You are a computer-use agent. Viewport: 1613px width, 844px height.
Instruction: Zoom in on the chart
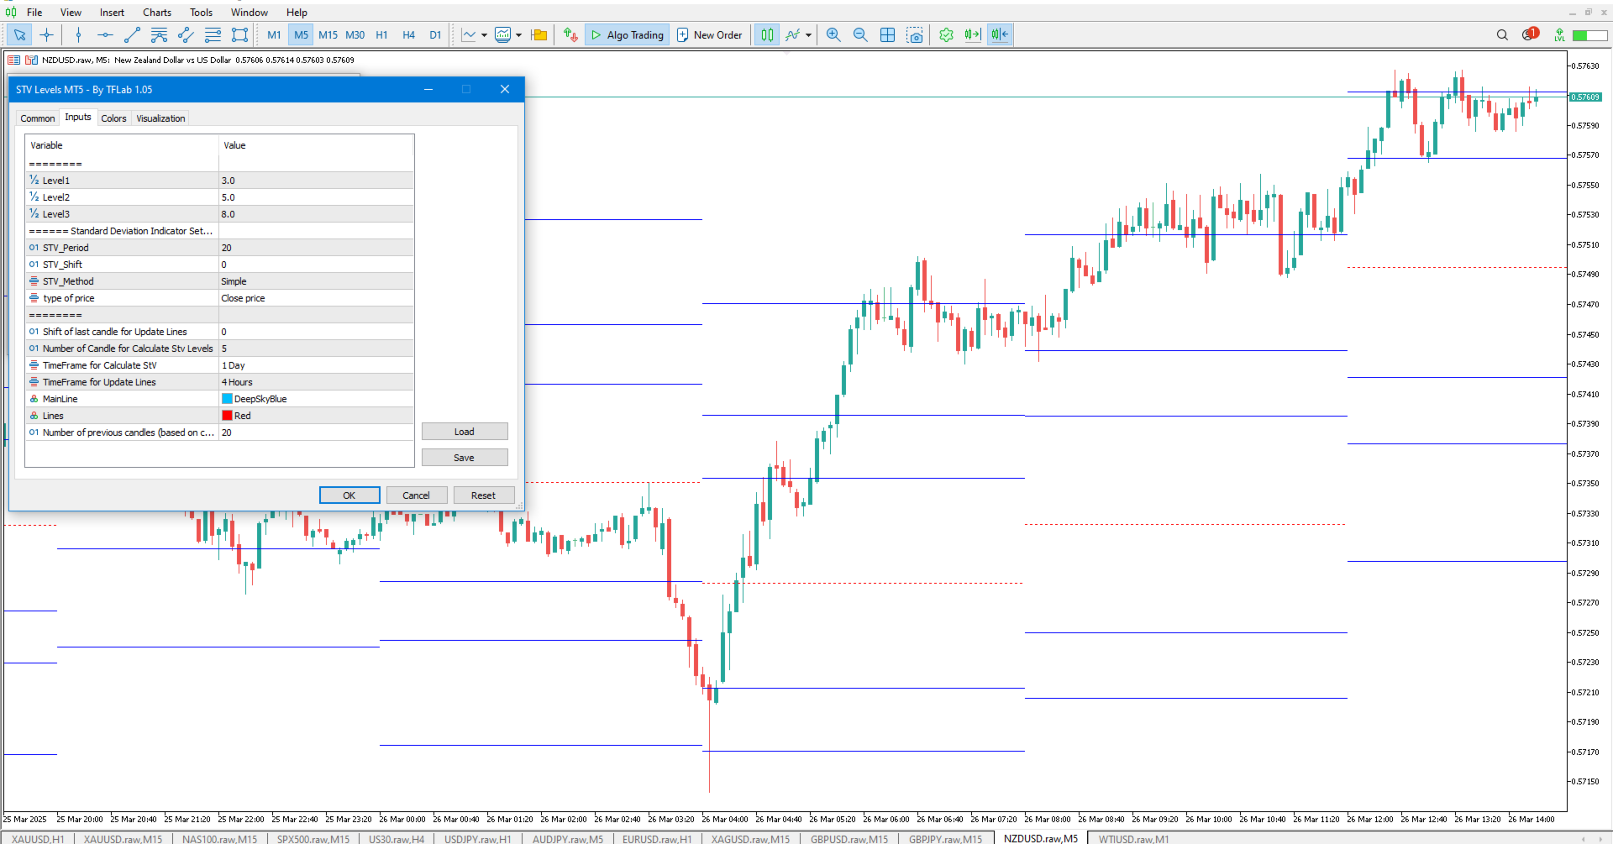(833, 34)
